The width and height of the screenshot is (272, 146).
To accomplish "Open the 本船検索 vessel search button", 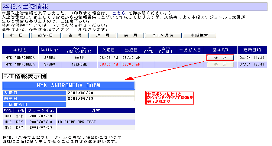I will click(x=200, y=35).
